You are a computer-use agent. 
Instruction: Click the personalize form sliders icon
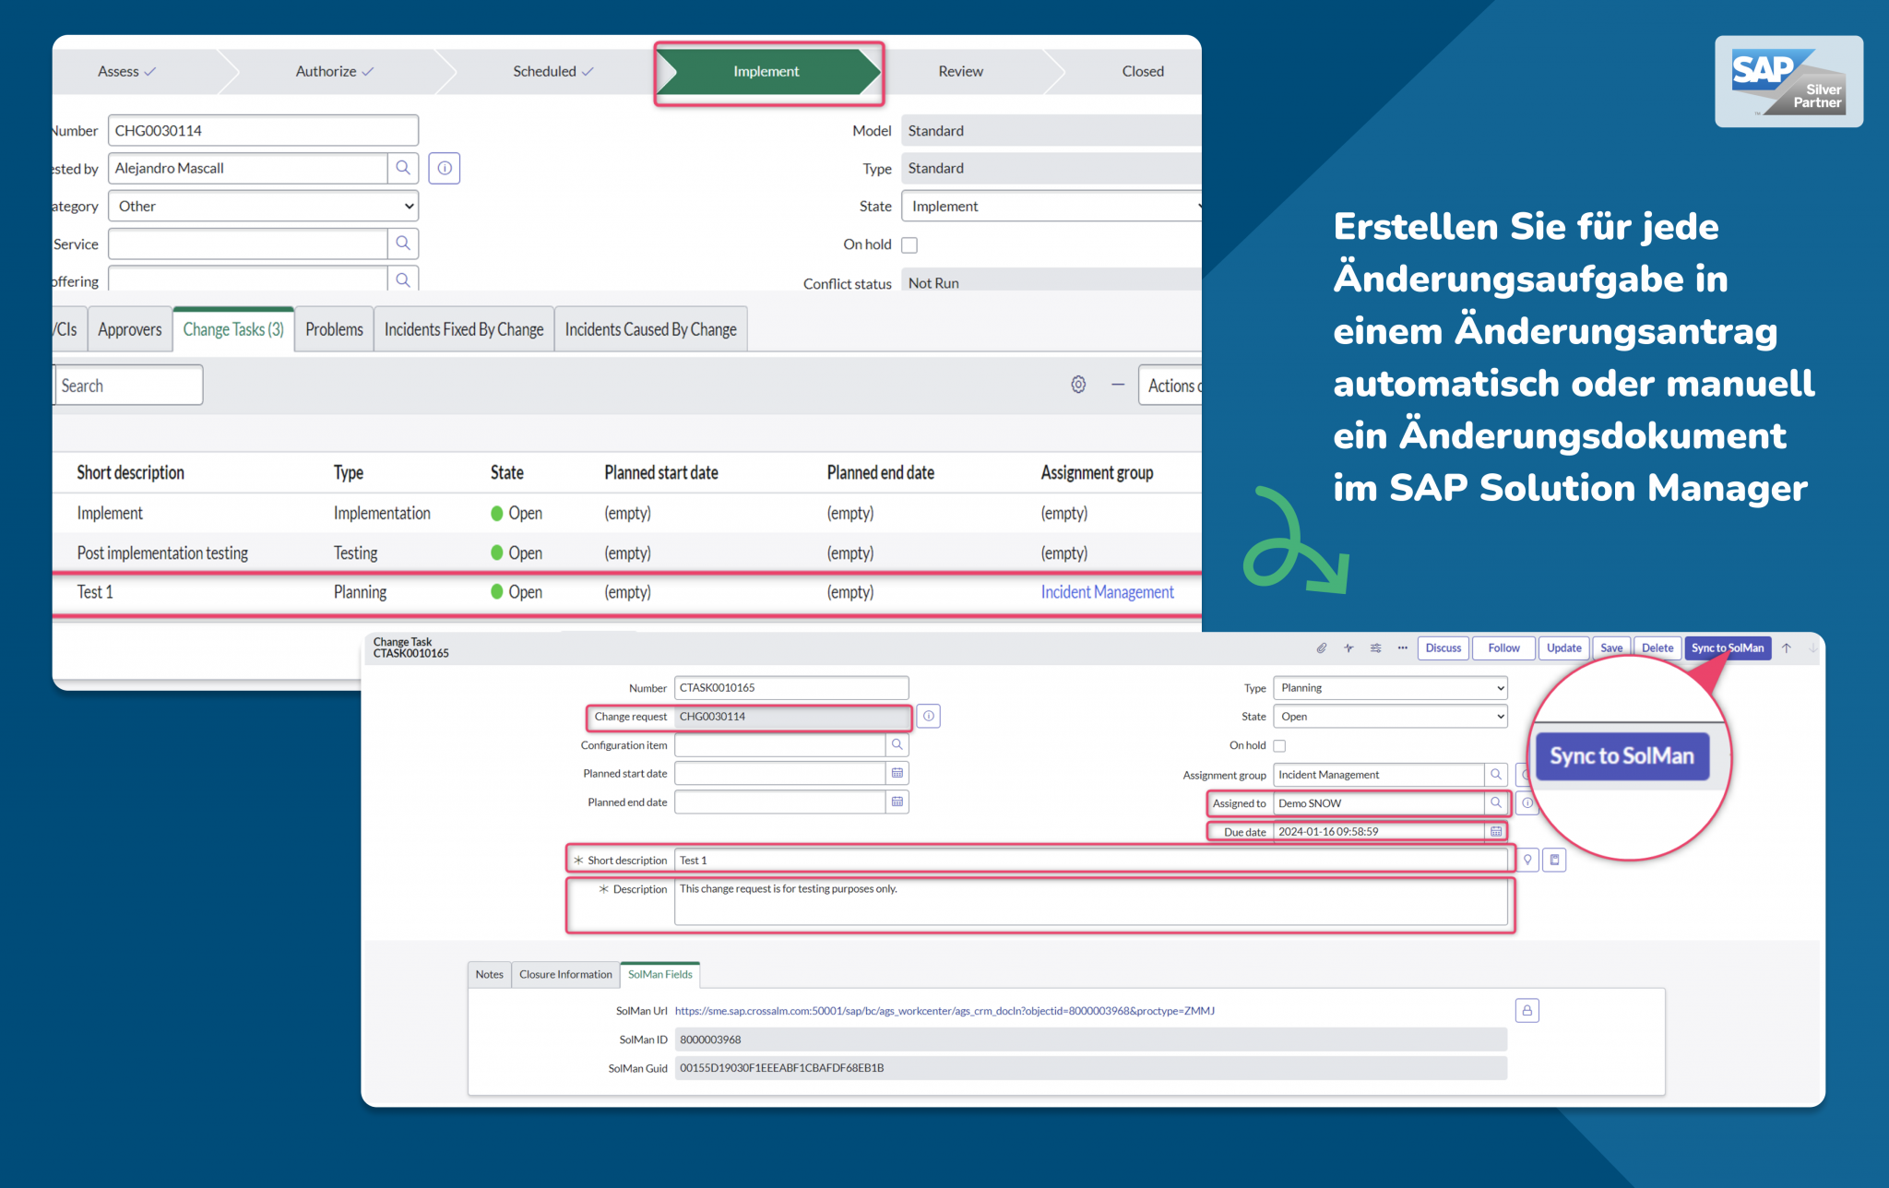point(1375,647)
